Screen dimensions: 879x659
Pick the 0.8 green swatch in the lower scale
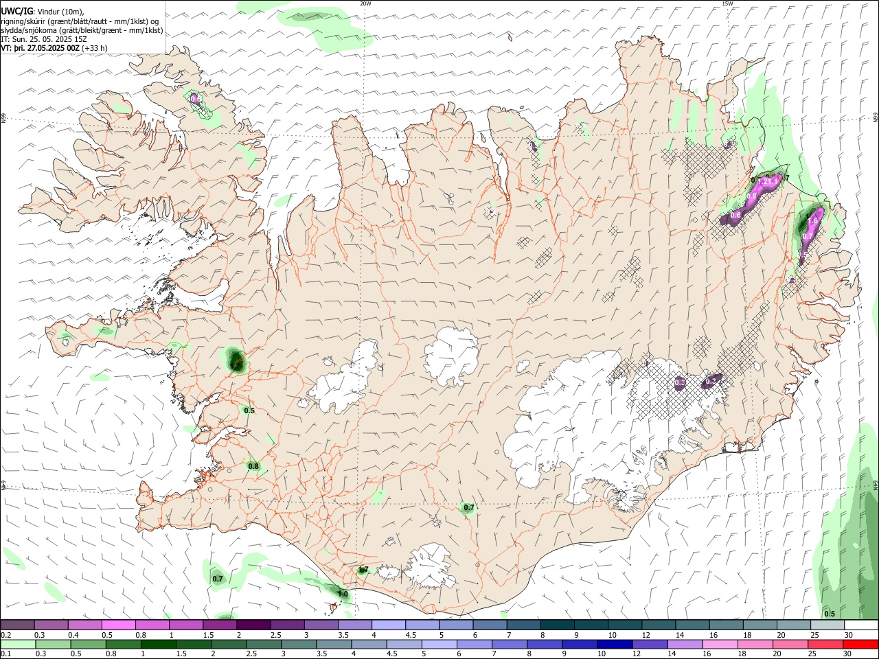click(x=123, y=644)
